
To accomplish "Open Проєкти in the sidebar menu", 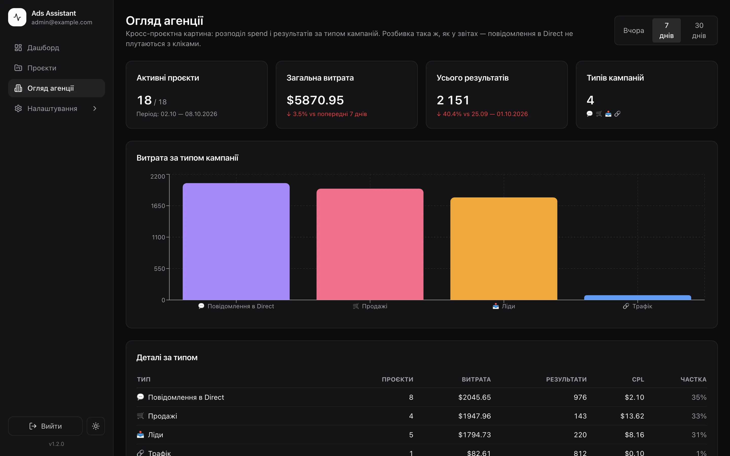I will 57,68.
